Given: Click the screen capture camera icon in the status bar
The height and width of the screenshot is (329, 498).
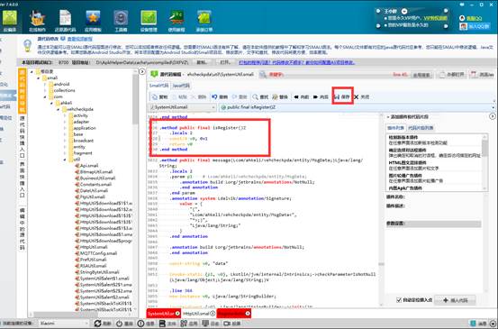Looking at the screenshot, I should [x=227, y=324].
